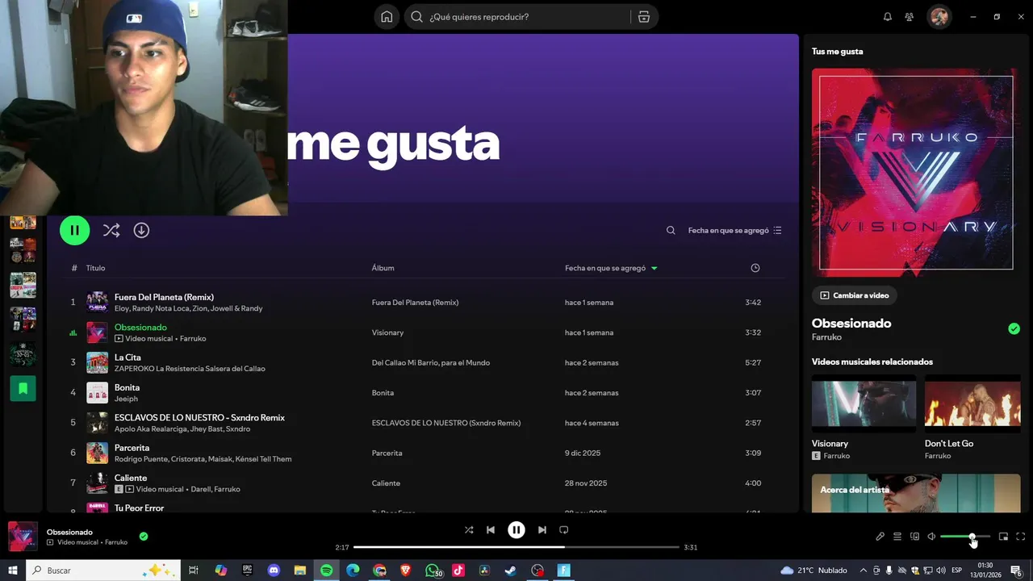This screenshot has height=581, width=1033.
Task: Open the Don't Let Go related video thumbnail
Action: pos(972,403)
